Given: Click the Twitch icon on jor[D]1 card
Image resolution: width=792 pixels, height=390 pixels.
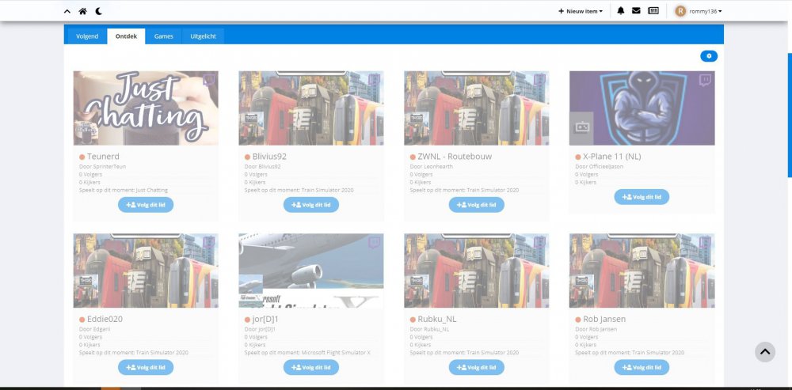Looking at the screenshot, I should coord(374,243).
